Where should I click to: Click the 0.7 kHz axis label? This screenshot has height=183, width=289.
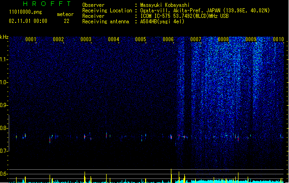point(4,151)
